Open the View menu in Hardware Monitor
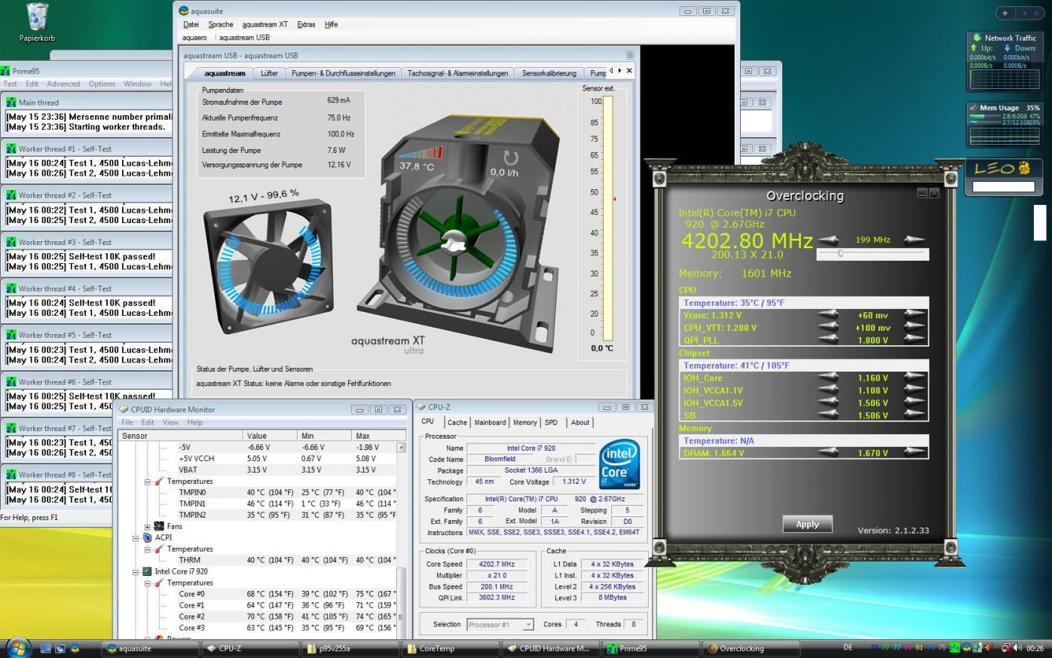 [171, 422]
